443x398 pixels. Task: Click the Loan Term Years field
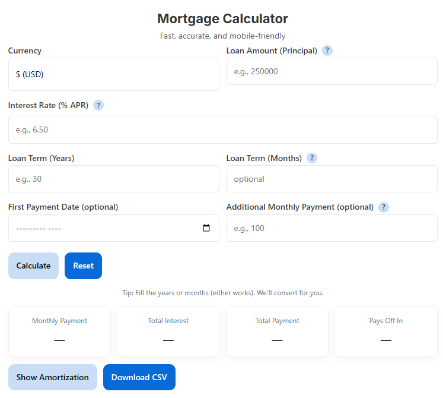coord(113,179)
